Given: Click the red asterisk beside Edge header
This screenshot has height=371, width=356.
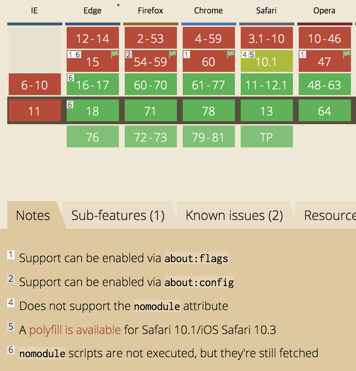Looking at the screenshot, I should pos(118,5).
